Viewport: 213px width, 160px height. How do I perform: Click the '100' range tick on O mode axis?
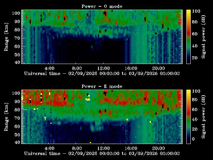point(16,13)
